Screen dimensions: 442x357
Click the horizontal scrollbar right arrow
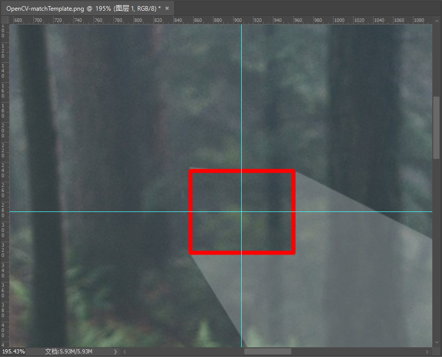[428, 351]
